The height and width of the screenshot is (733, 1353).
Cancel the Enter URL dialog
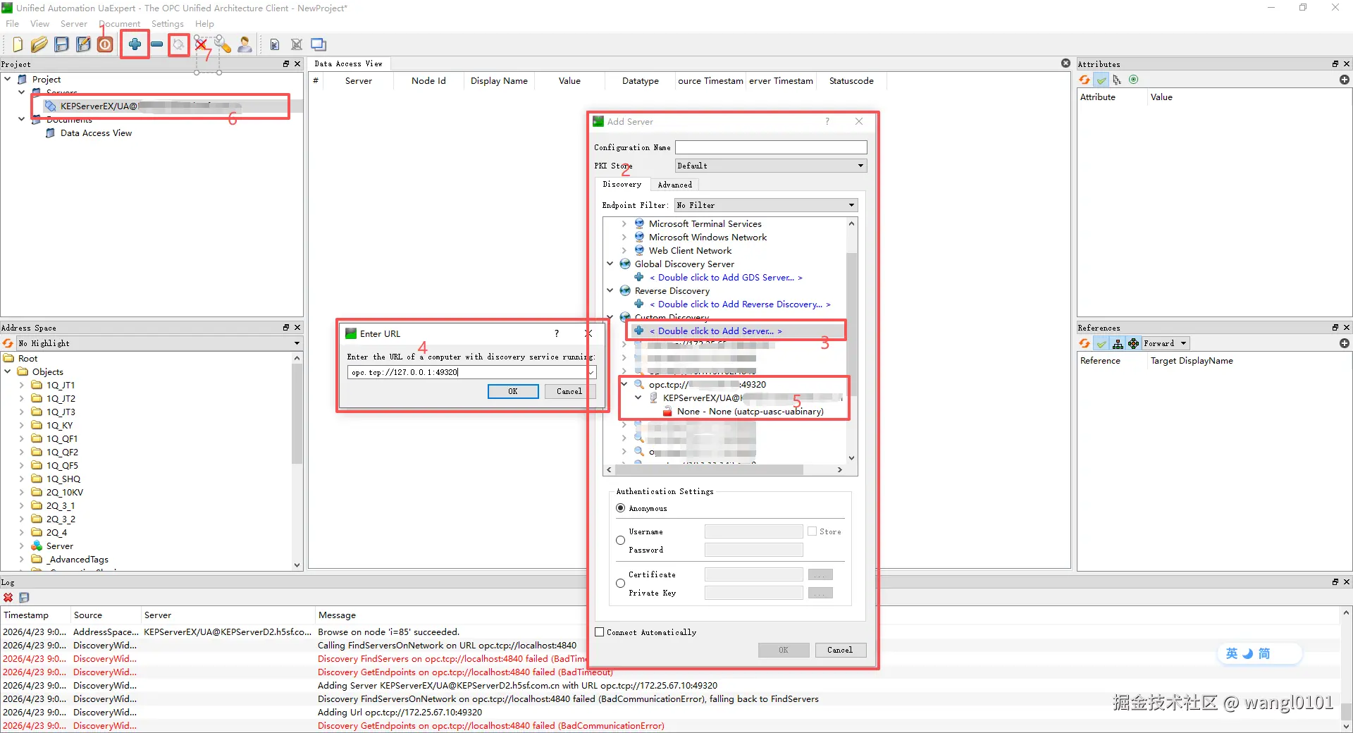tap(569, 391)
